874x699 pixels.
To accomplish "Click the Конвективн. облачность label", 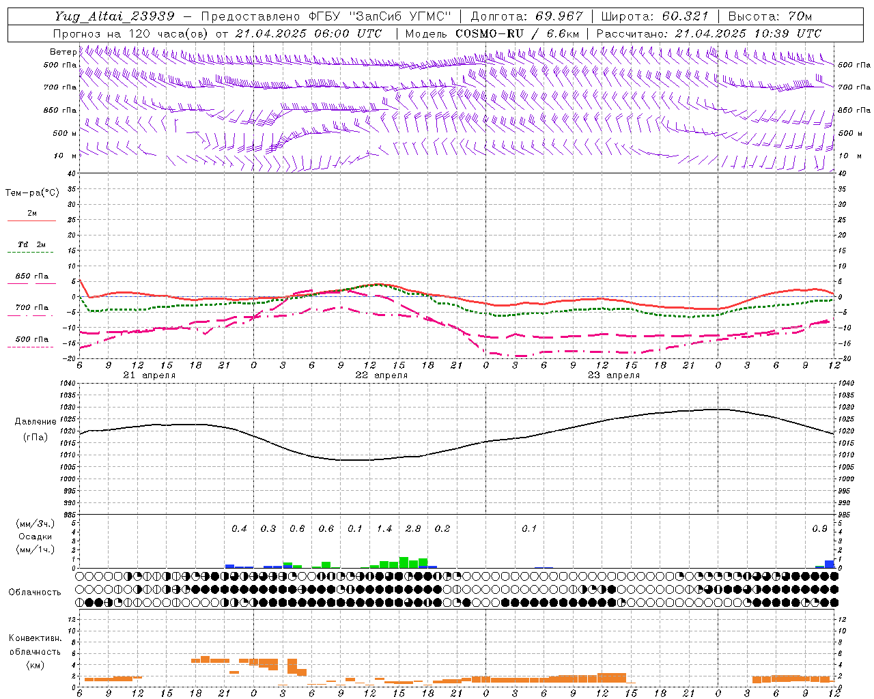I will (x=35, y=645).
